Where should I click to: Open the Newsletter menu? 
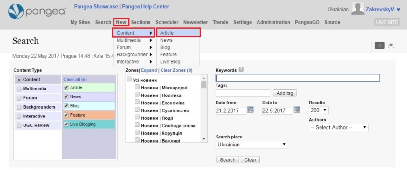[196, 22]
